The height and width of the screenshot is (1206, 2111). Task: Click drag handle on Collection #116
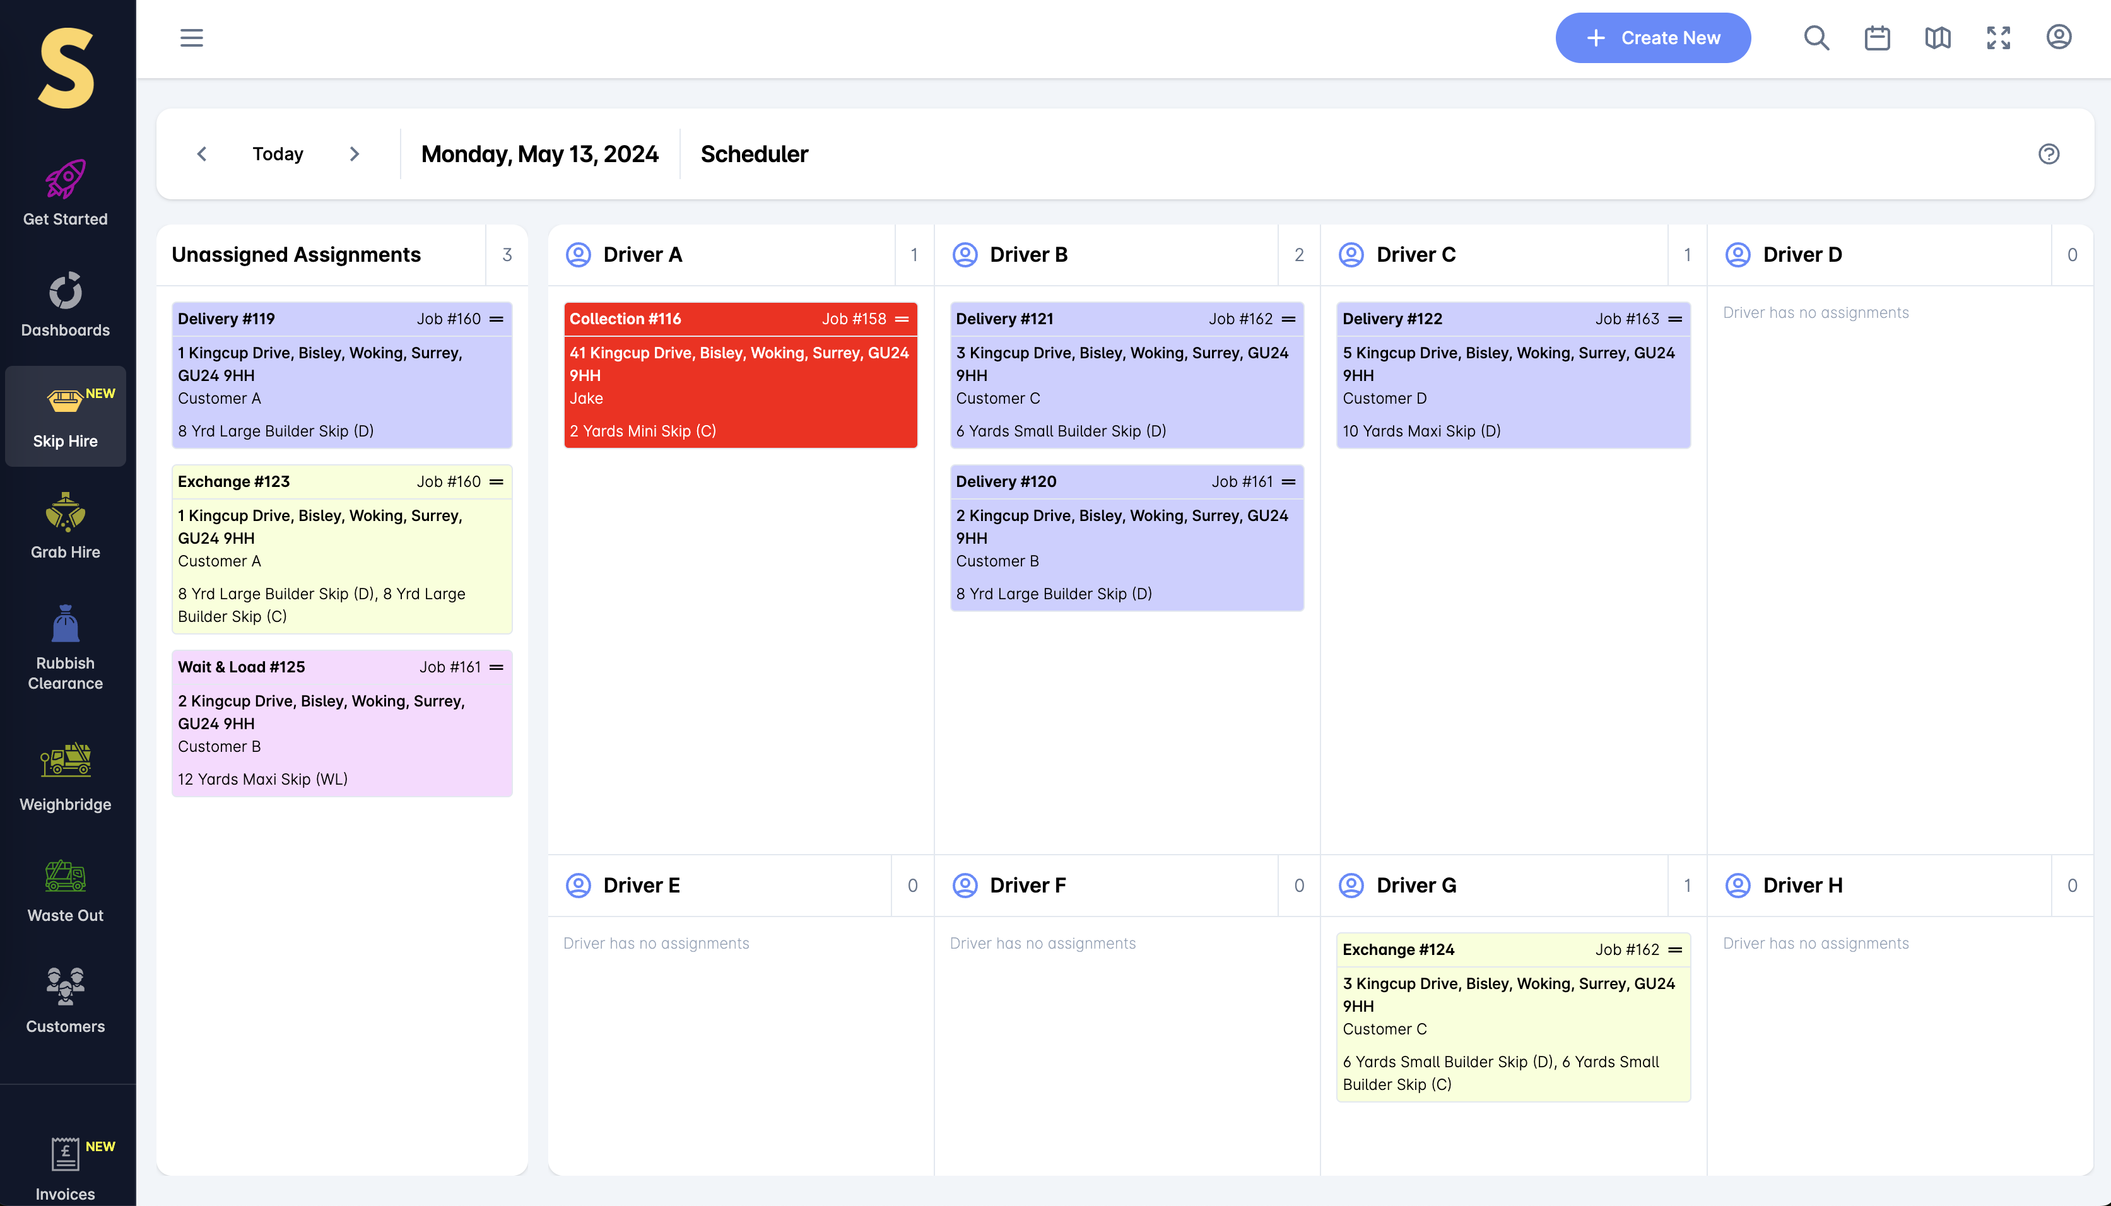pos(902,319)
